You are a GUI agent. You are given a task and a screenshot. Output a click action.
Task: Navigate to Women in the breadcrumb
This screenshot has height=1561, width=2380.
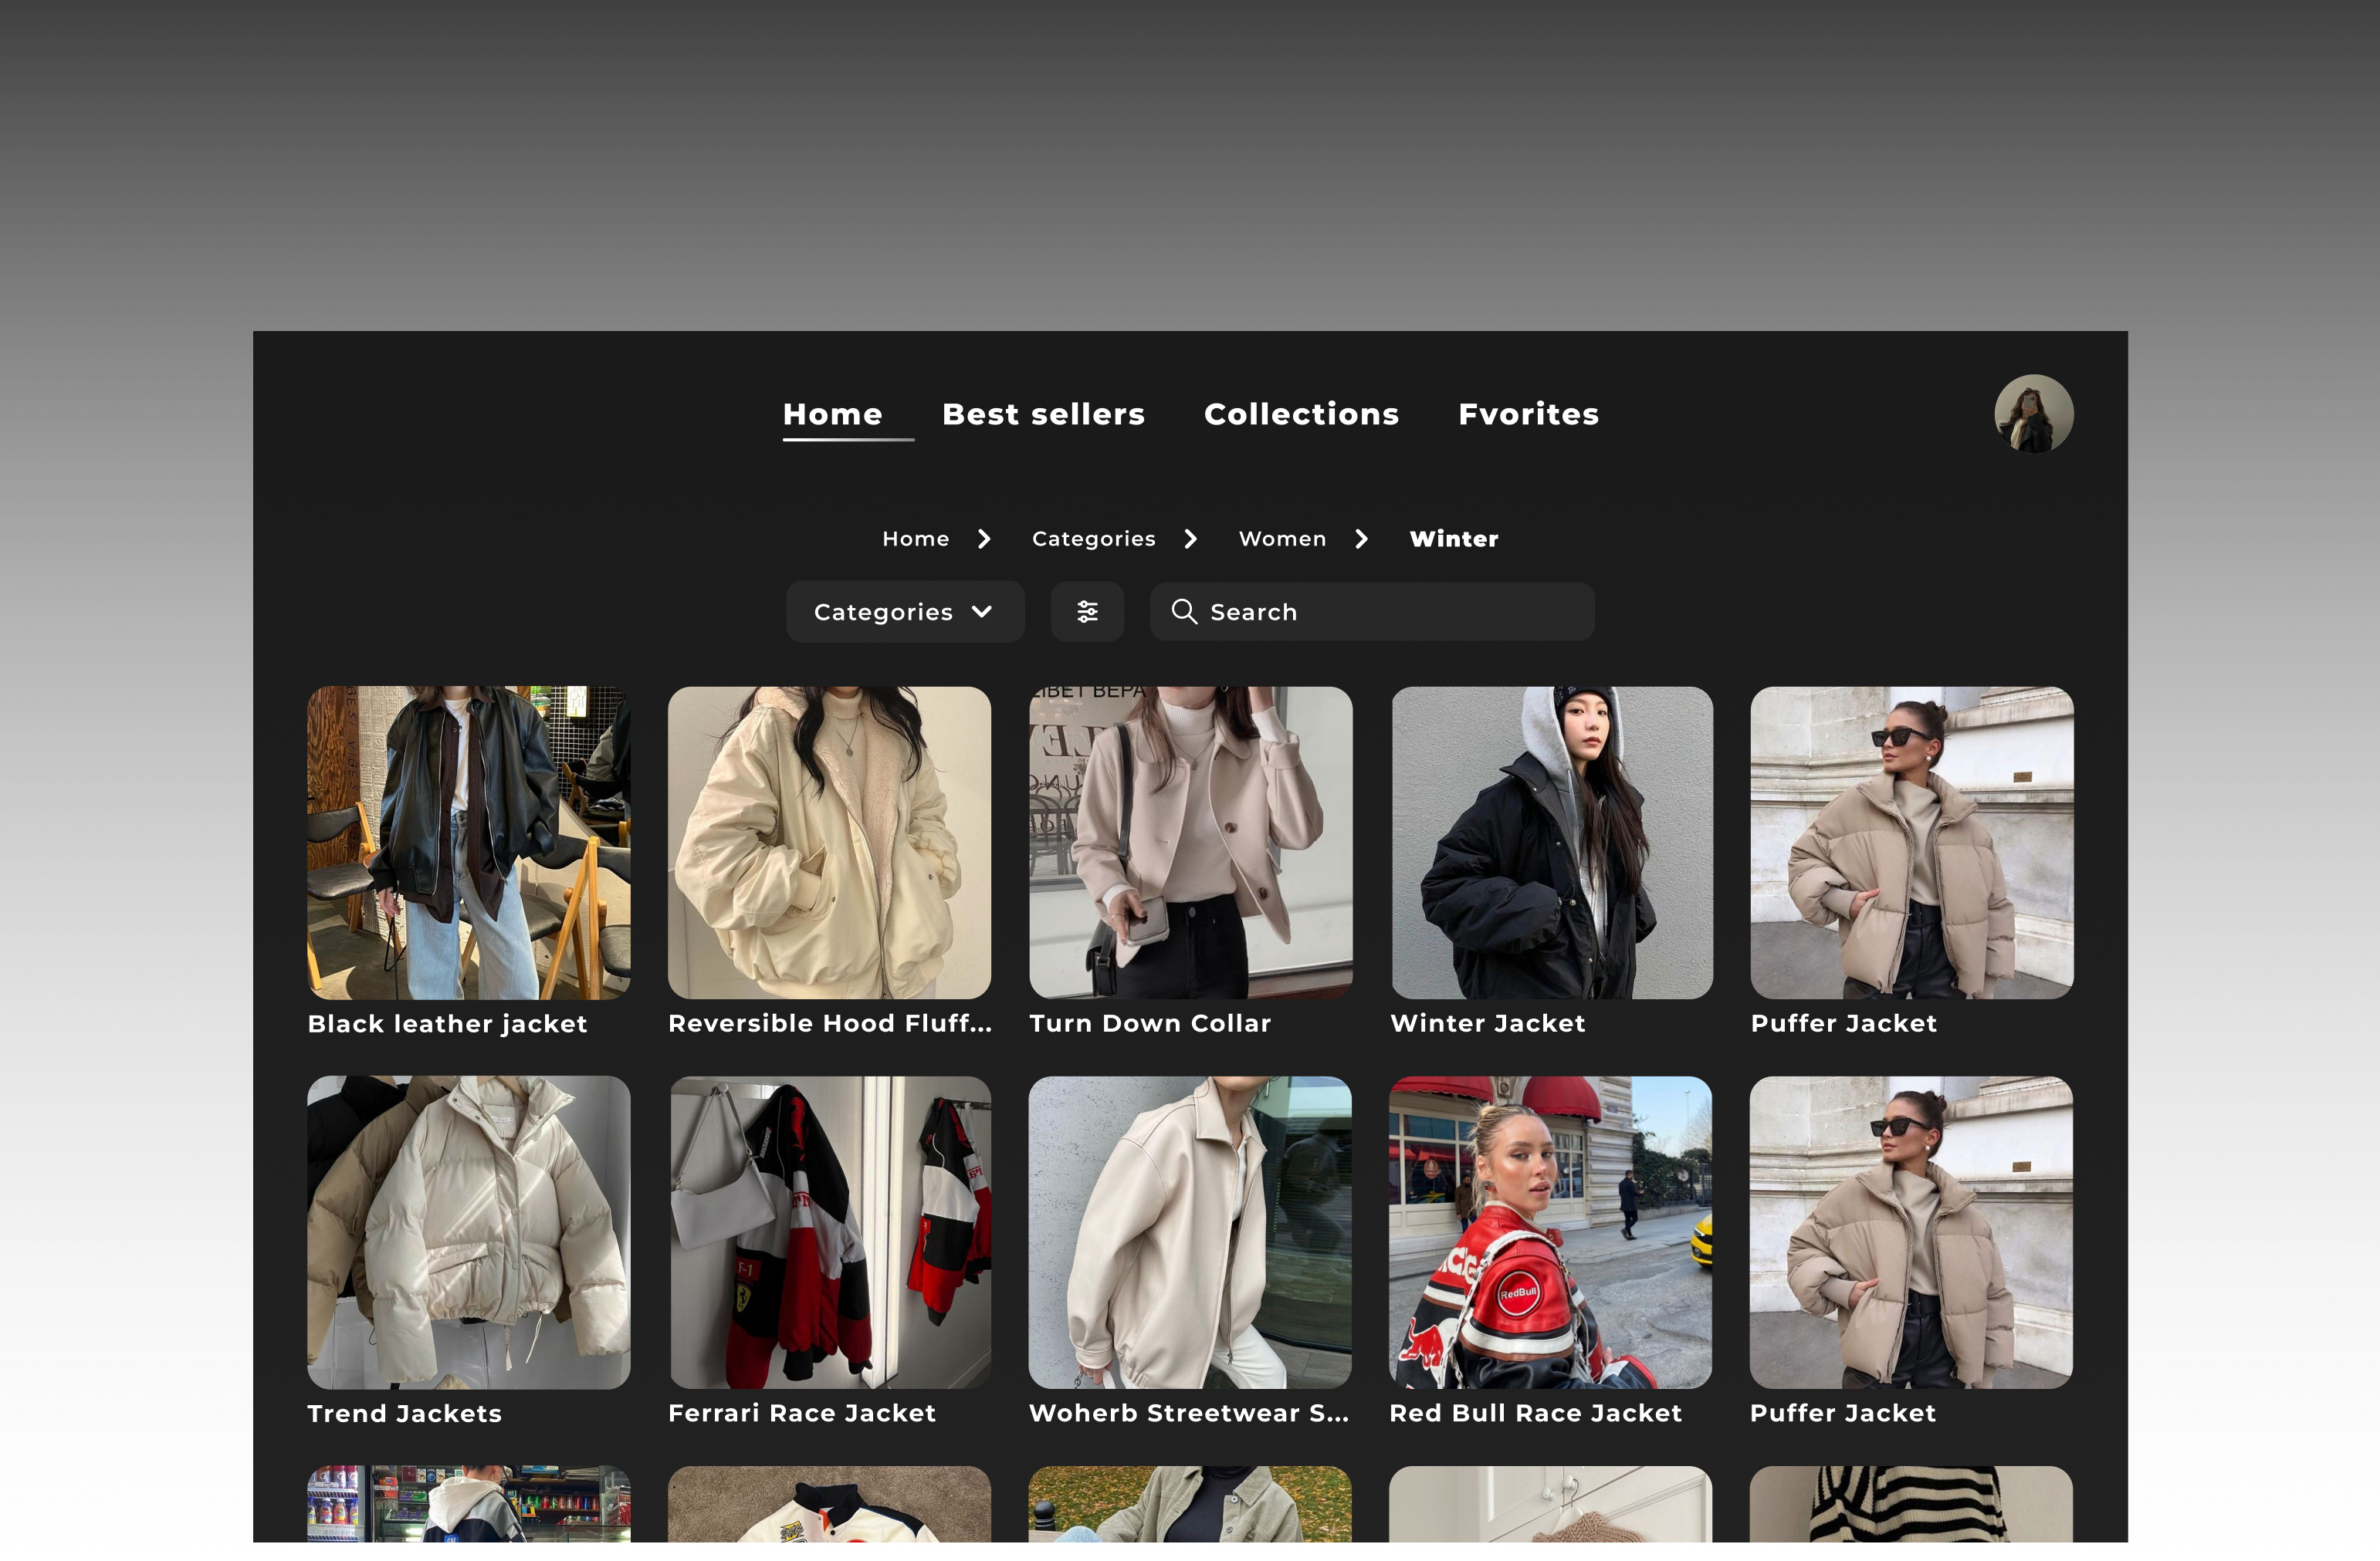coord(1282,539)
